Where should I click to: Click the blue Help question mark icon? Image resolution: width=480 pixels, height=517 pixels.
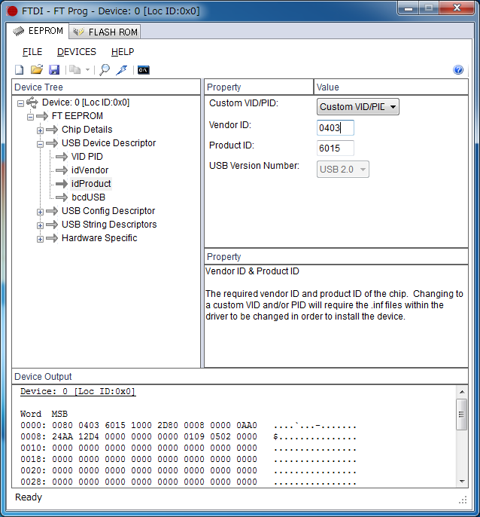[458, 70]
